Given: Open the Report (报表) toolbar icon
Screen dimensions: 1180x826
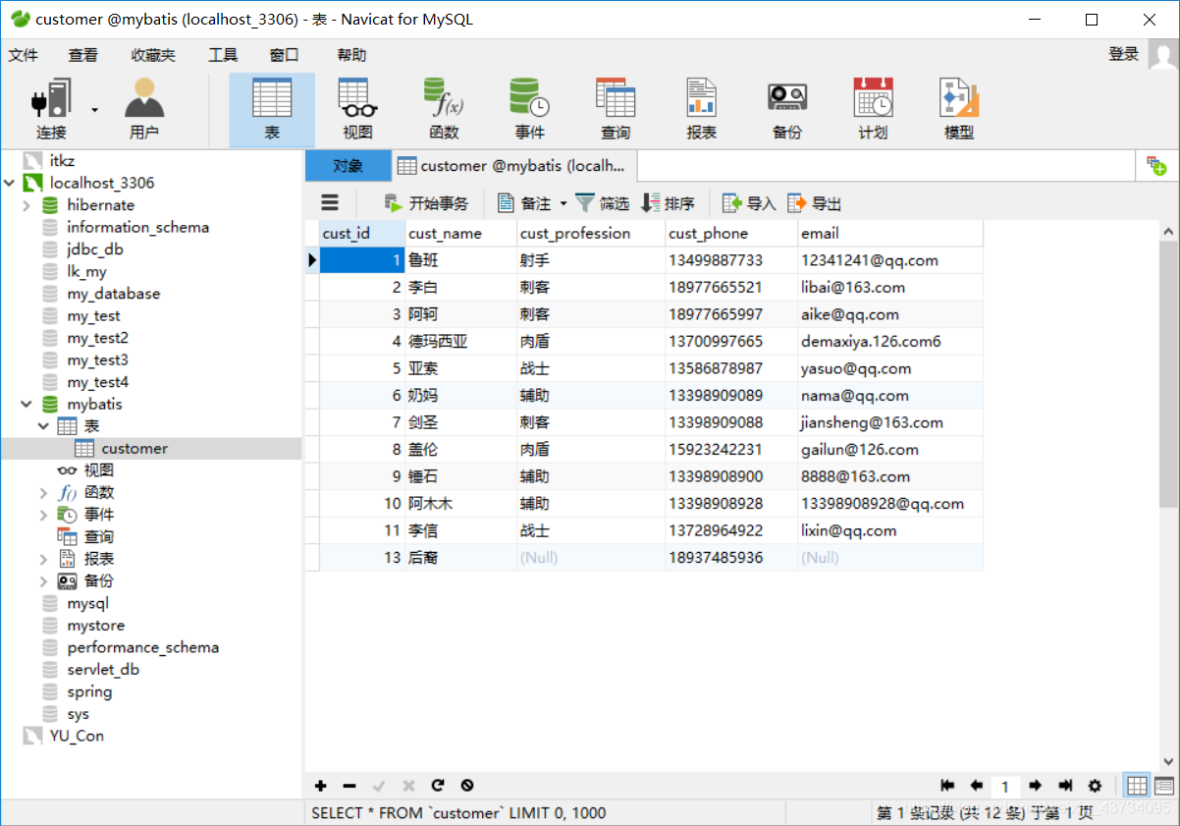Looking at the screenshot, I should [701, 109].
